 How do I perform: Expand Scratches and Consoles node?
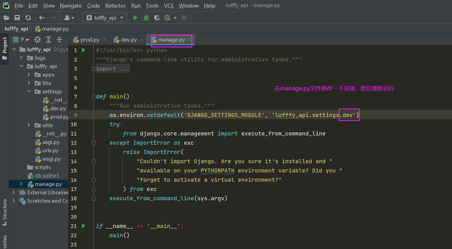pyautogui.click(x=14, y=201)
